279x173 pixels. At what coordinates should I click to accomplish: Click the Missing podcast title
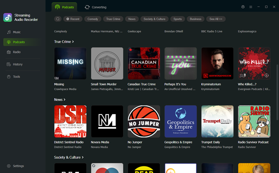[59, 84]
